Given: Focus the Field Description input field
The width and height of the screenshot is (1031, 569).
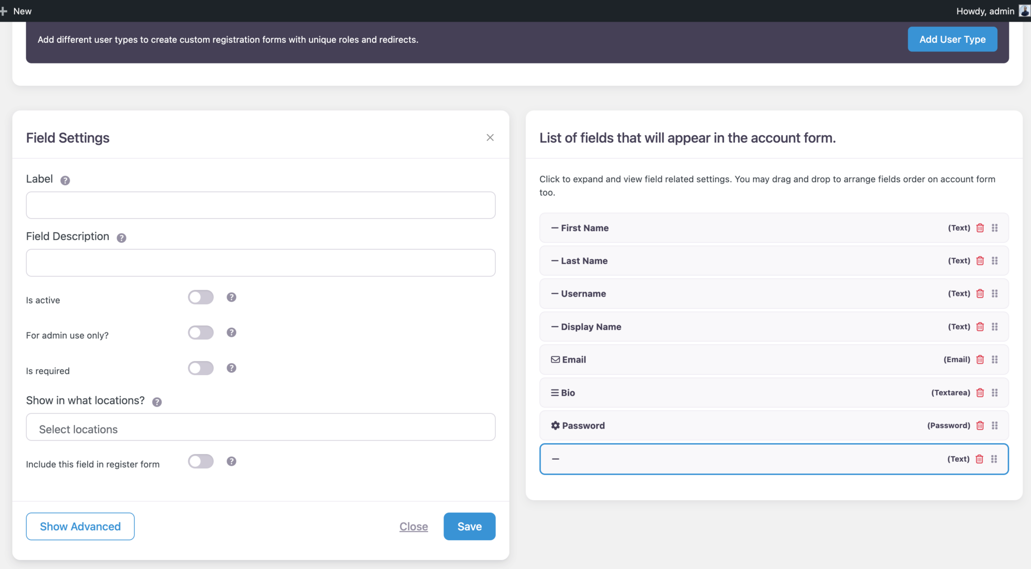Looking at the screenshot, I should tap(261, 263).
